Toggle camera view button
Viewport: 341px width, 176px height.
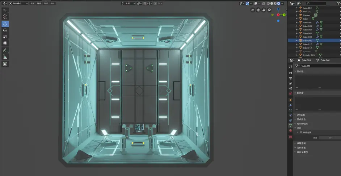pos(258,10)
